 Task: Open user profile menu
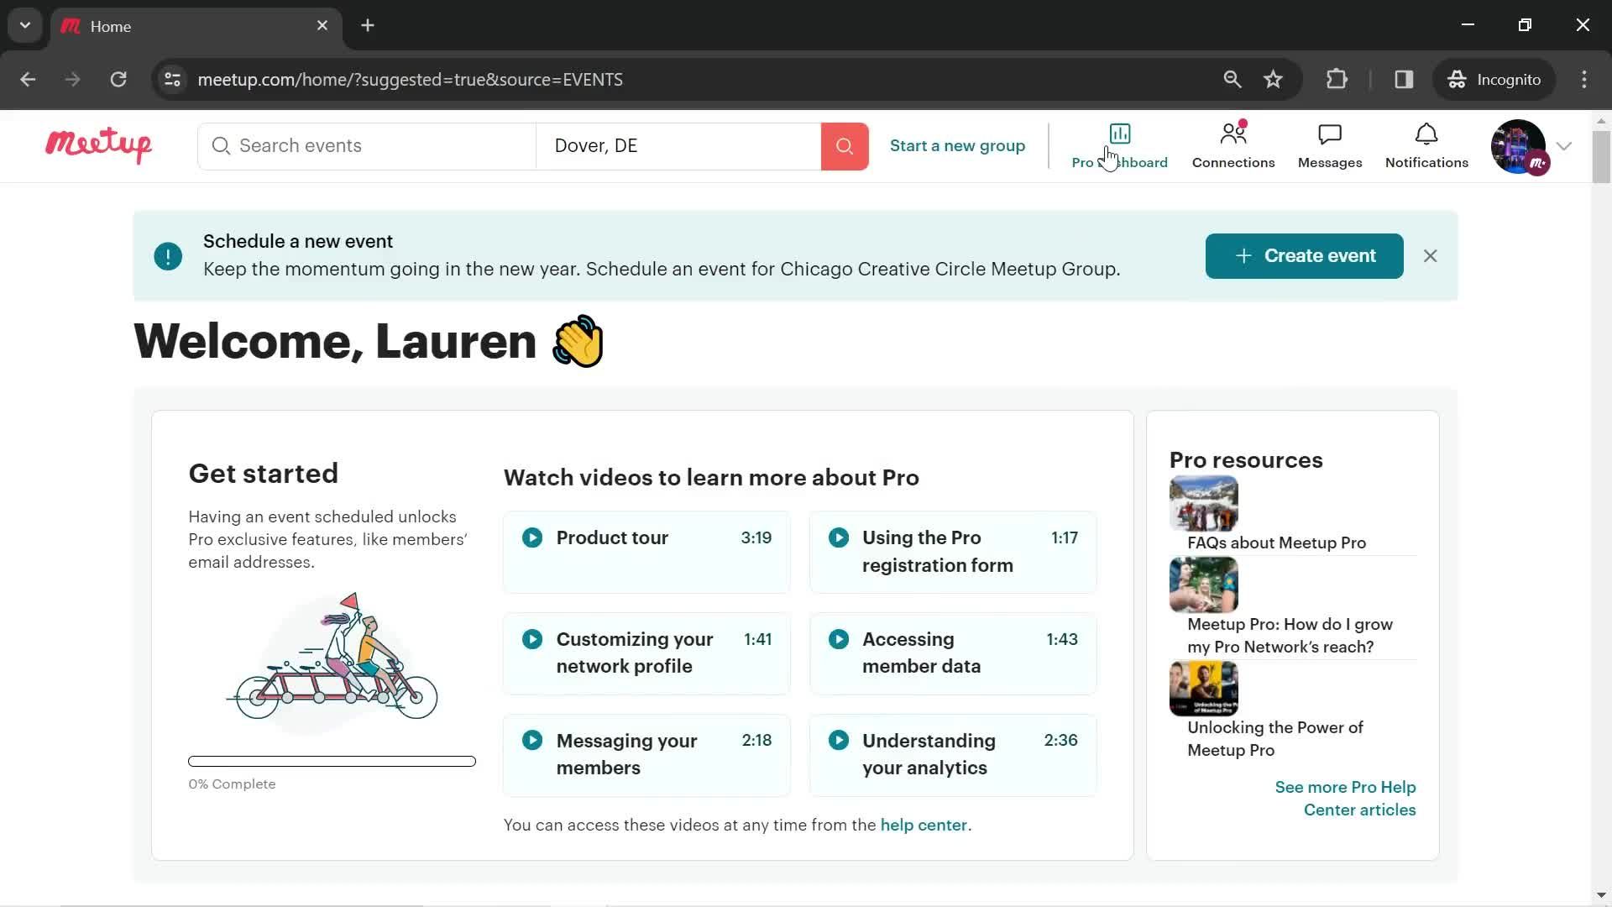(x=1531, y=145)
